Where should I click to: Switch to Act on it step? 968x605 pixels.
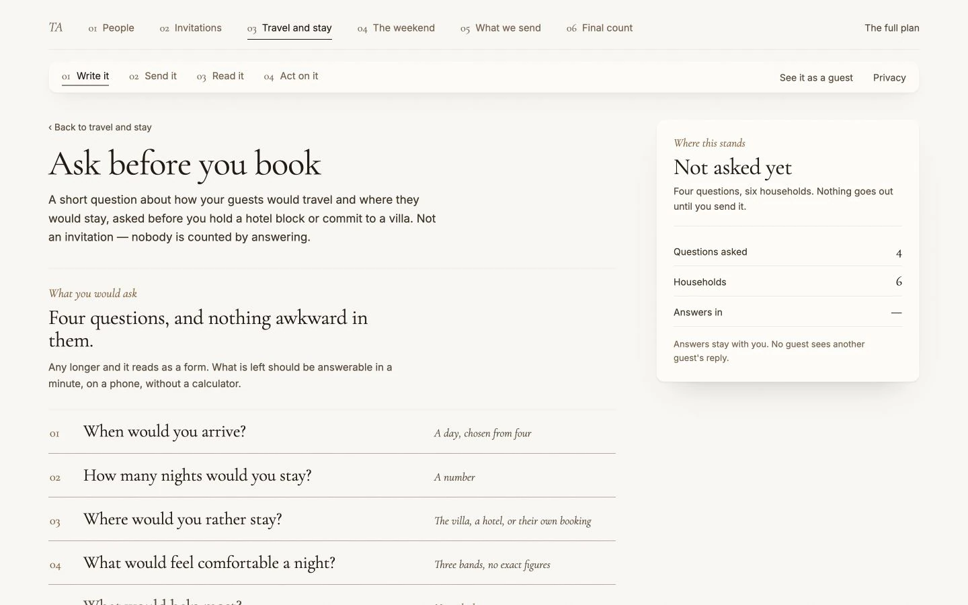291,77
